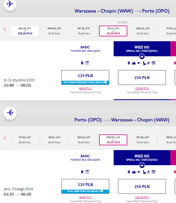Click the return flight airplane icon
176x203 pixels.
tap(10, 113)
